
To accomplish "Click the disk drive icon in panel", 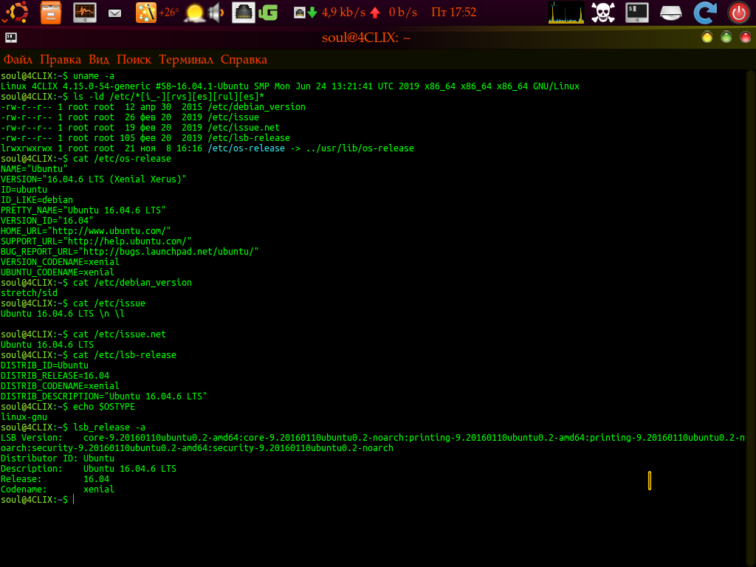I will [x=670, y=13].
